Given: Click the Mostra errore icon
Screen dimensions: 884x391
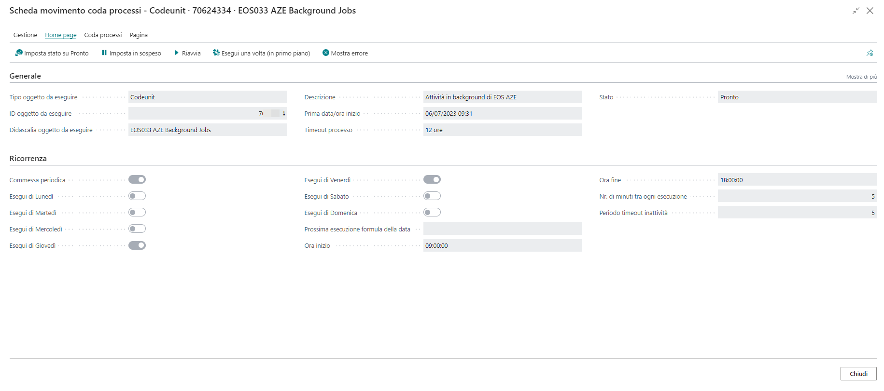Looking at the screenshot, I should click(326, 53).
